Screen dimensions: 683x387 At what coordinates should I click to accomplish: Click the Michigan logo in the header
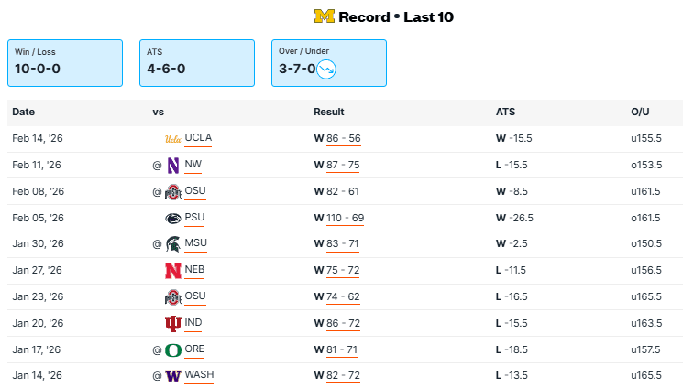point(325,16)
